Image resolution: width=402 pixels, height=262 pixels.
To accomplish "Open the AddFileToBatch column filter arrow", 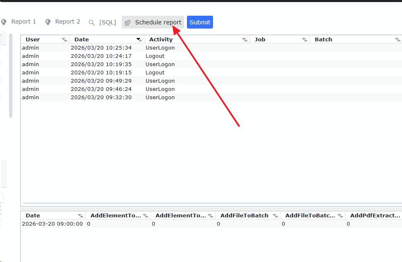I will click(275, 216).
